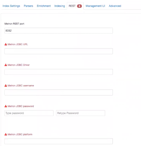The height and width of the screenshot is (146, 141).
Task: Select the Indexing tab
Action: tap(60, 6)
